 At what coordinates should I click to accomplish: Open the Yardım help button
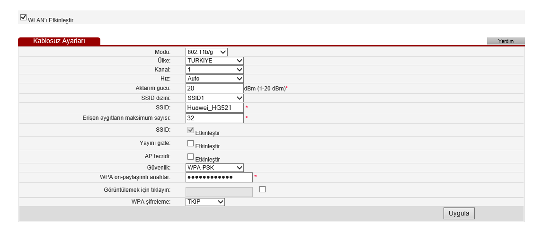click(x=506, y=41)
